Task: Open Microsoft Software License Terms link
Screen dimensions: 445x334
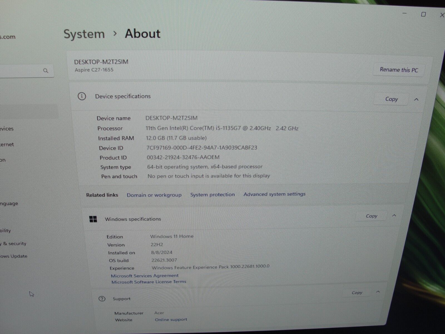Action: [149, 282]
